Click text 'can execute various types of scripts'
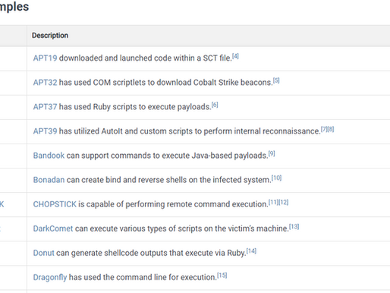The image size is (390, 293). [138, 228]
